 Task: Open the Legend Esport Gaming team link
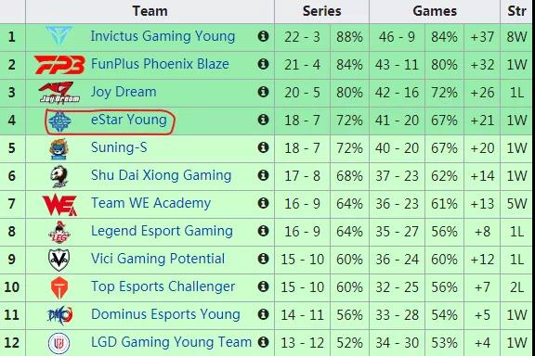[x=162, y=231]
